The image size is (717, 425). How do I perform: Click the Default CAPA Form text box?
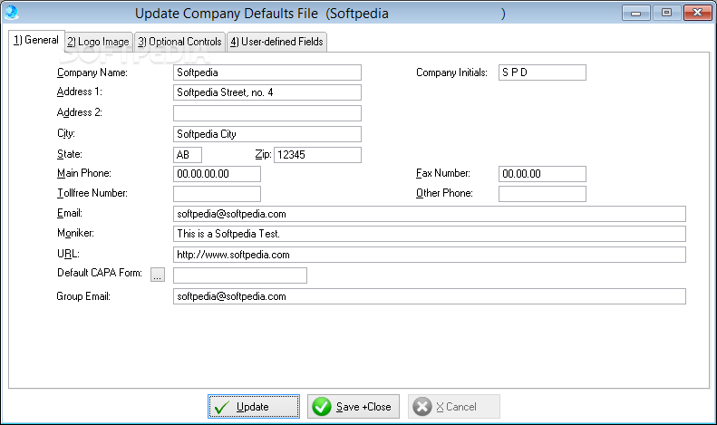pyautogui.click(x=240, y=275)
